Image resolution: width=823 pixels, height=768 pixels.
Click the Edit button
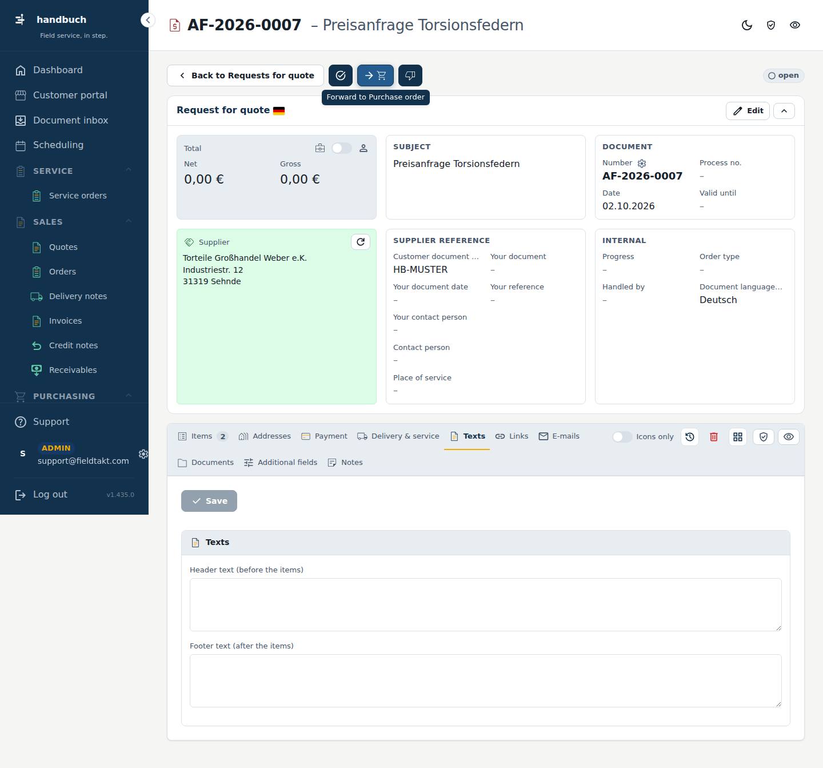[748, 111]
